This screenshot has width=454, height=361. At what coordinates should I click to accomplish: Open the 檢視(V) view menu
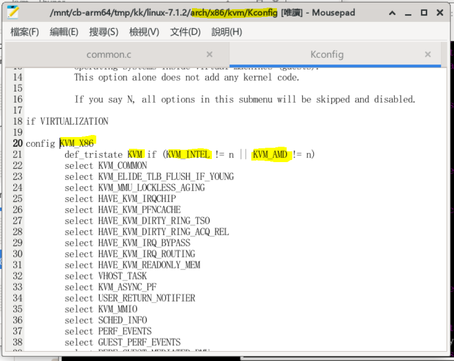pos(144,32)
